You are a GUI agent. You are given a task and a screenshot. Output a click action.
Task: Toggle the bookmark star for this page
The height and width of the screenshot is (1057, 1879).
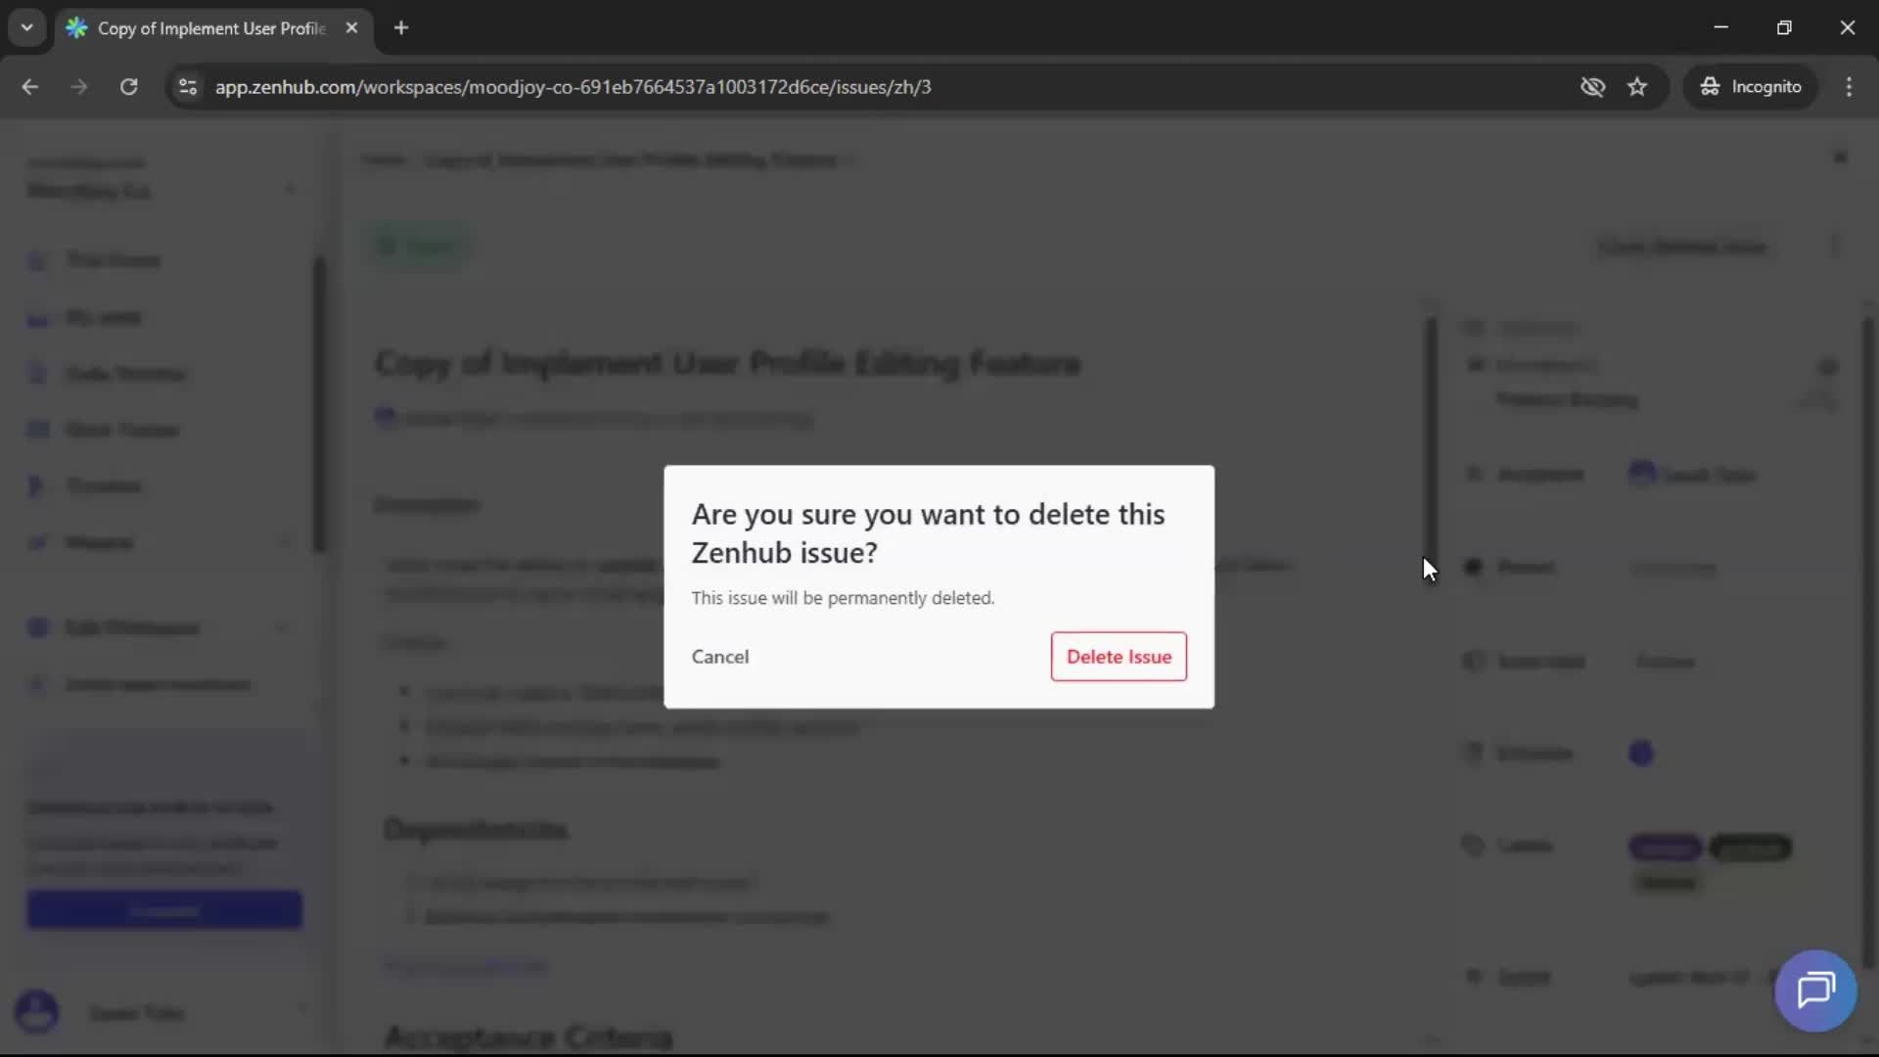click(1637, 87)
